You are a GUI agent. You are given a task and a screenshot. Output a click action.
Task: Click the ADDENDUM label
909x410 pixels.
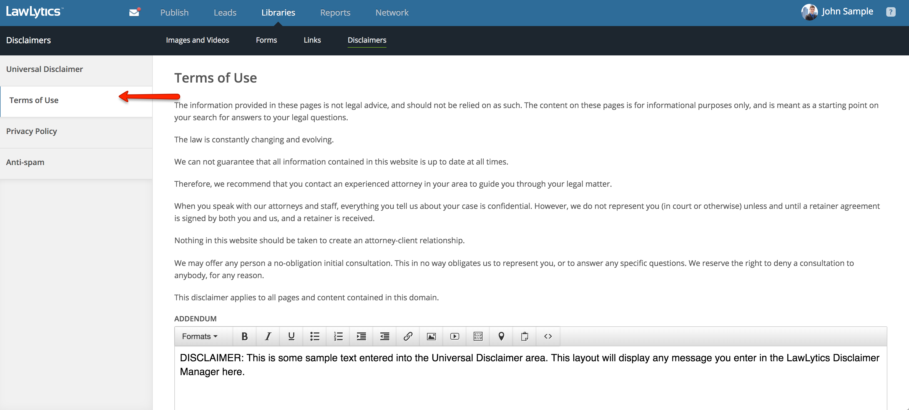click(x=195, y=319)
